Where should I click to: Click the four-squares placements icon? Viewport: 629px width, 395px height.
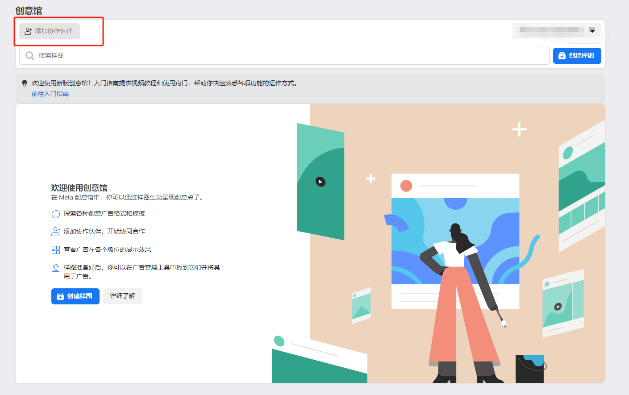pyautogui.click(x=56, y=250)
